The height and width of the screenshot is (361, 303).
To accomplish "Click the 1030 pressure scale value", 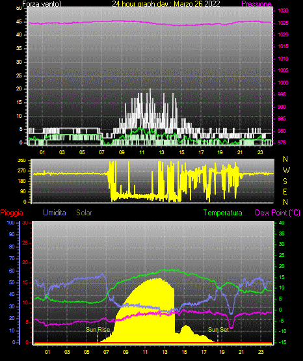I will click(x=283, y=10).
